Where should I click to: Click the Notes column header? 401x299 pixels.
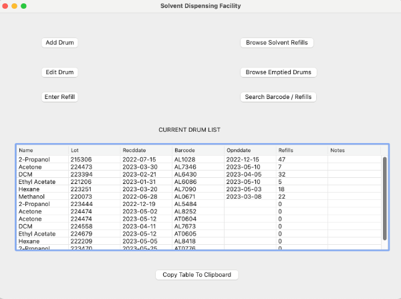click(x=353, y=151)
